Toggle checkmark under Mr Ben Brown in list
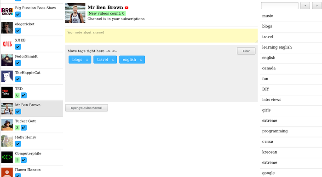 18,112
